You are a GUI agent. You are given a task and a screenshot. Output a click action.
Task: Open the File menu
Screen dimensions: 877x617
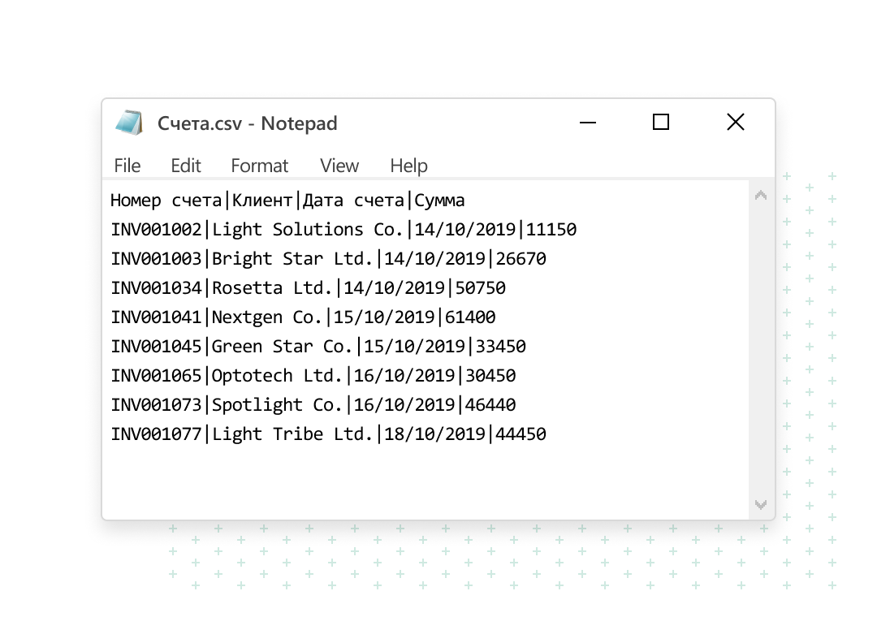[127, 166]
